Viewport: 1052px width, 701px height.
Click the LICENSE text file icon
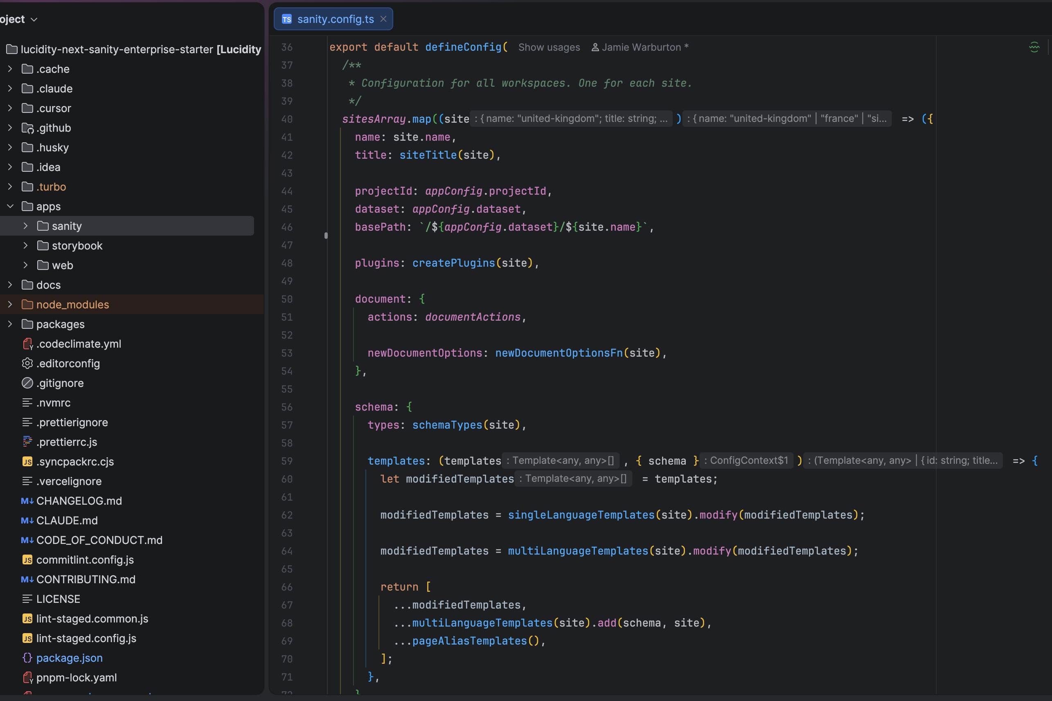point(27,599)
